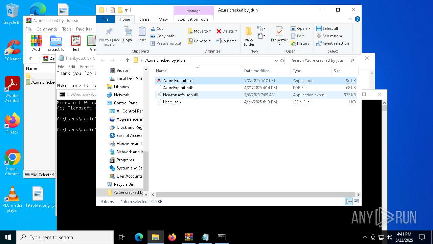
Task: Switch to large icons view layout
Action: [x=356, y=202]
